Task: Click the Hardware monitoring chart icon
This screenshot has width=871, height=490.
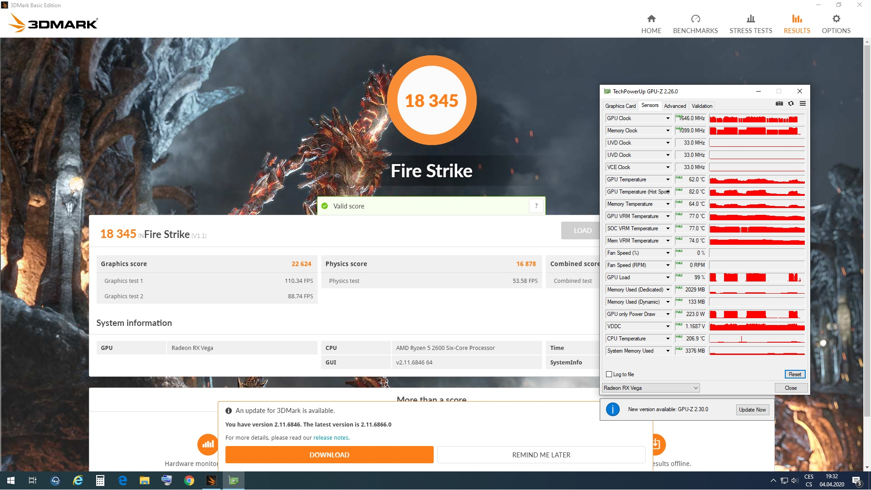Action: tap(208, 444)
